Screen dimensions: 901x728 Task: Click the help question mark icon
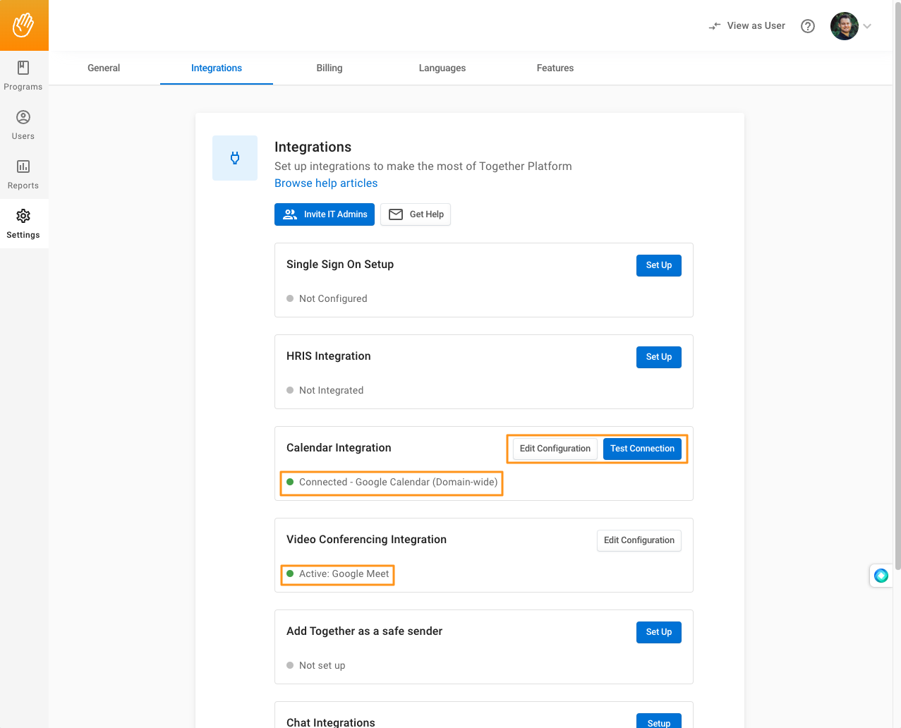808,26
